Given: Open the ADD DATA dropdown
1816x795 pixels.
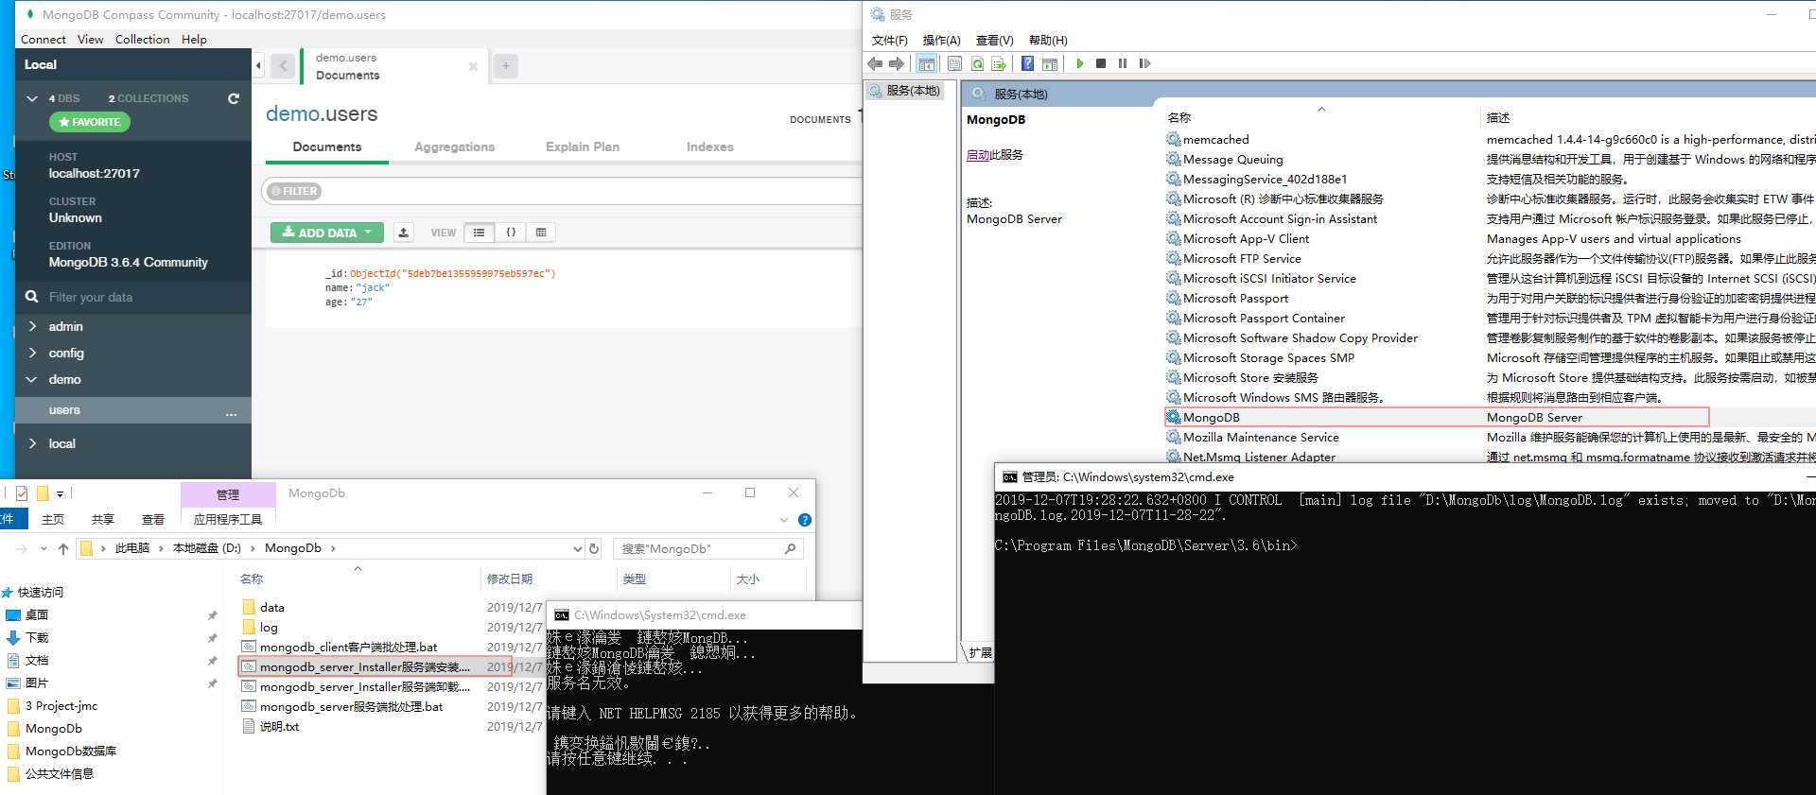Looking at the screenshot, I should point(326,233).
